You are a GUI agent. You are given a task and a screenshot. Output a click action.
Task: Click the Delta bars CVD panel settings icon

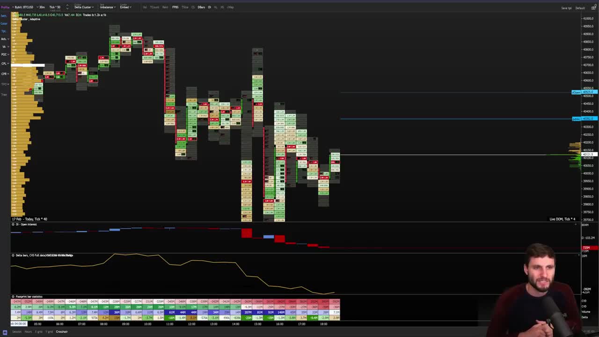pos(13,255)
